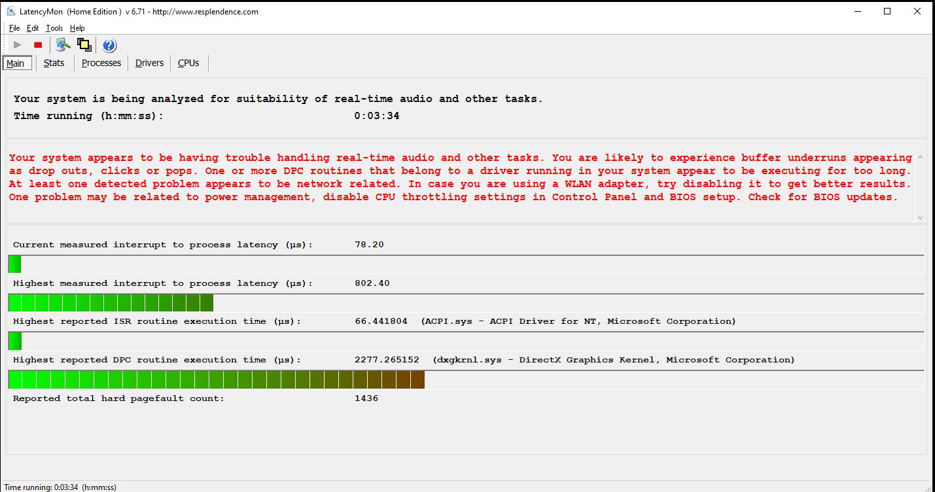Open the File menu

pyautogui.click(x=14, y=28)
